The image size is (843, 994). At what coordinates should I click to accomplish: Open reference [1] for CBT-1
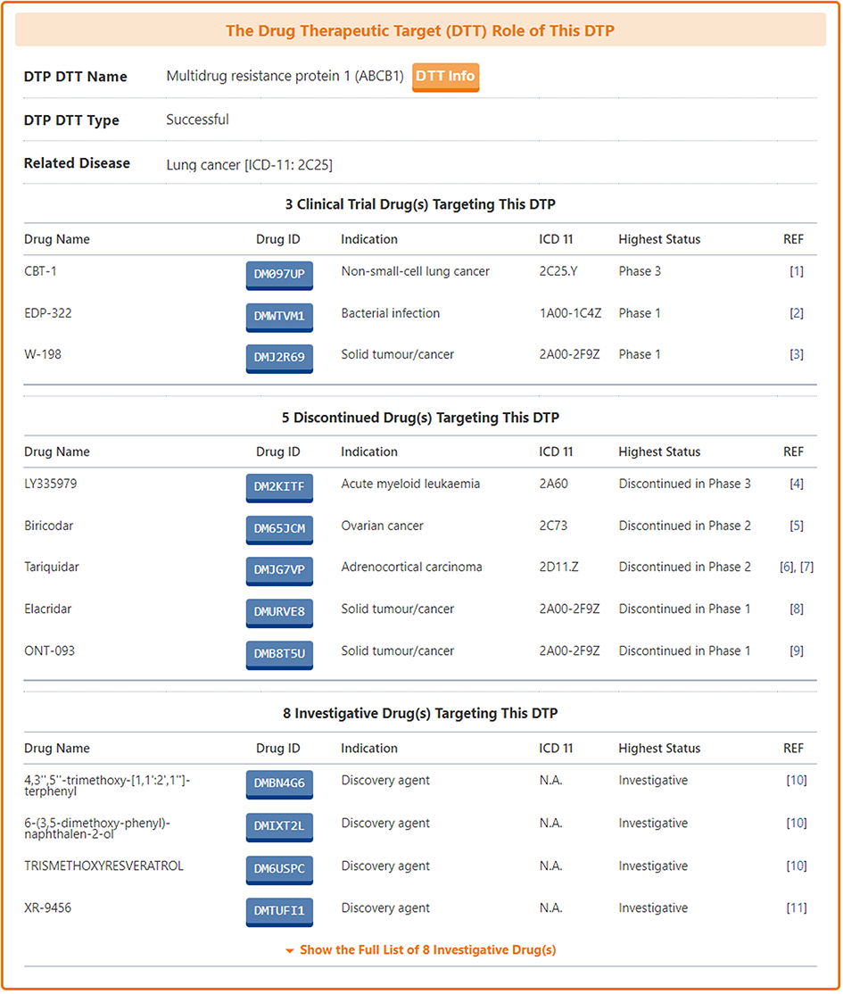click(796, 271)
